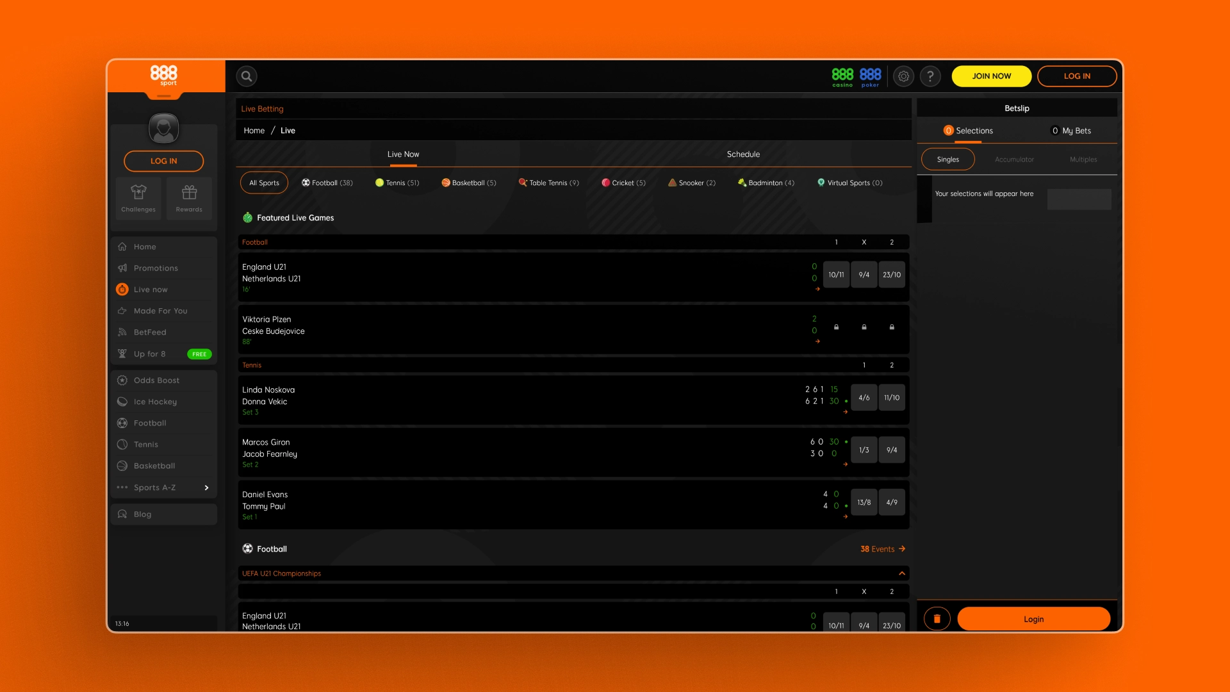Viewport: 1230px width, 692px height.
Task: Open more markets arrow for Noskova match
Action: [846, 412]
